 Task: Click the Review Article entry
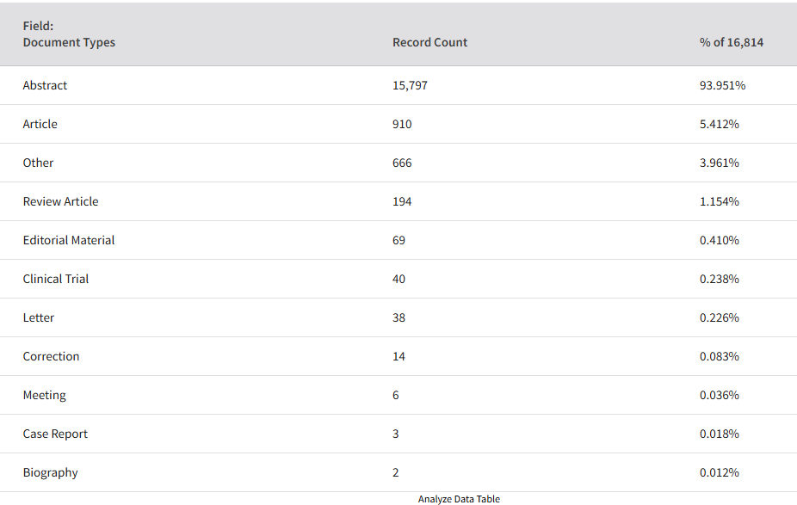60,201
